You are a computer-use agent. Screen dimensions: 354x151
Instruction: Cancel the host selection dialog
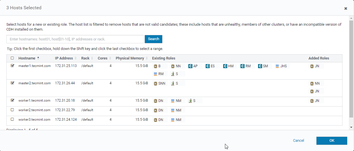tap(298, 141)
